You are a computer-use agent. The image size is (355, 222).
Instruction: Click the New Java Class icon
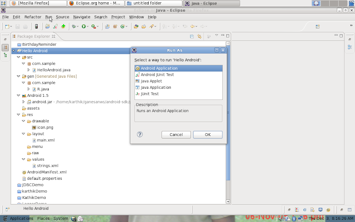pos(122,27)
